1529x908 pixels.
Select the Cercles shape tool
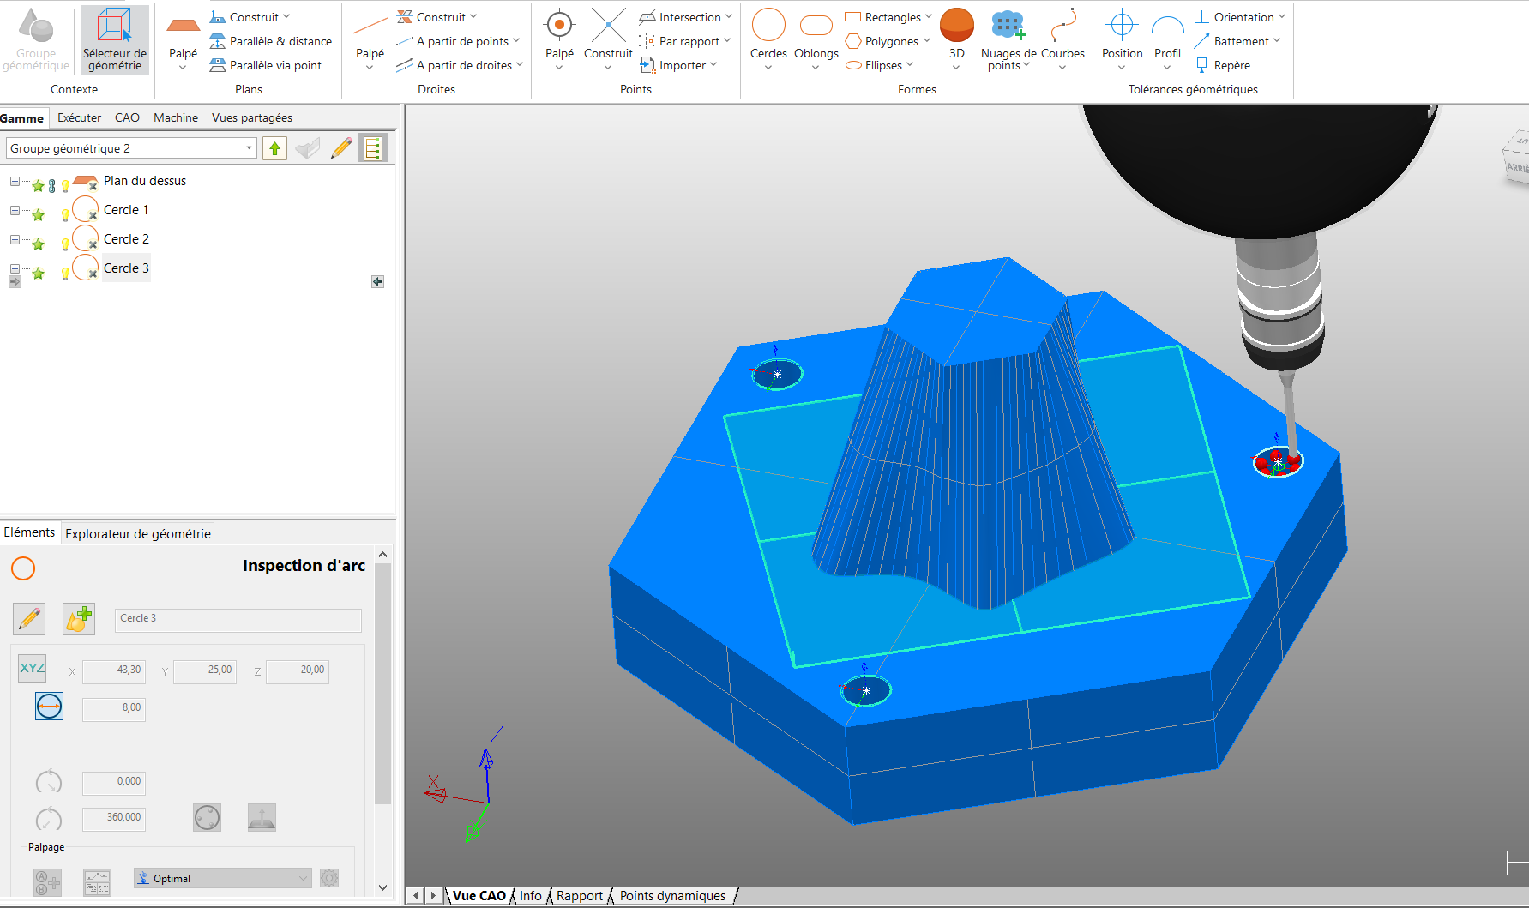pyautogui.click(x=768, y=27)
